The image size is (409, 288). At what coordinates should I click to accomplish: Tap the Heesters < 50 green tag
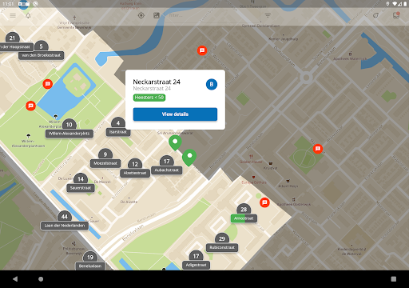[x=149, y=98]
